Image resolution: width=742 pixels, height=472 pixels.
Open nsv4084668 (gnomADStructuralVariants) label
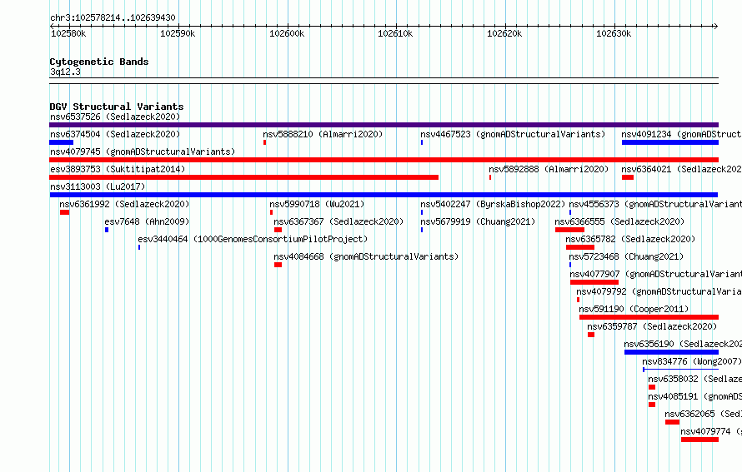click(x=366, y=256)
